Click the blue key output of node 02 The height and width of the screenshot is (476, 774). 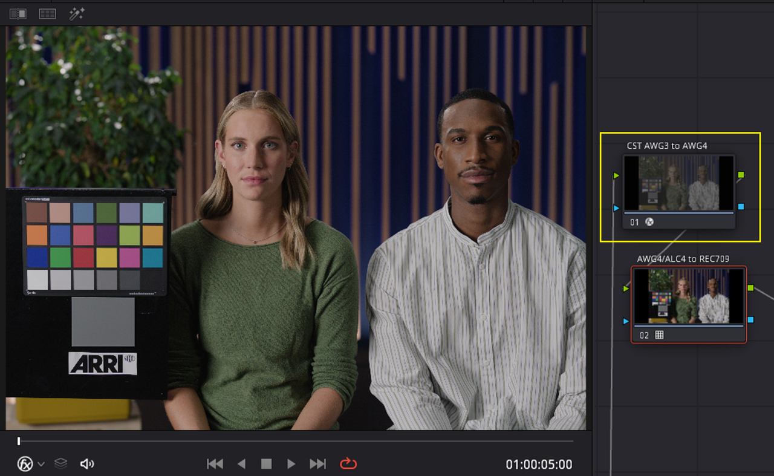pos(750,319)
